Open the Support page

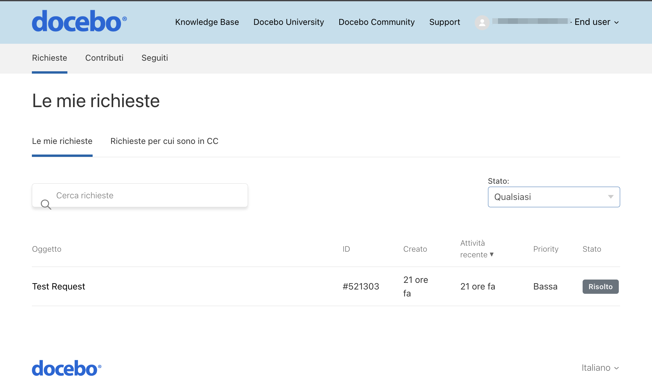[445, 22]
